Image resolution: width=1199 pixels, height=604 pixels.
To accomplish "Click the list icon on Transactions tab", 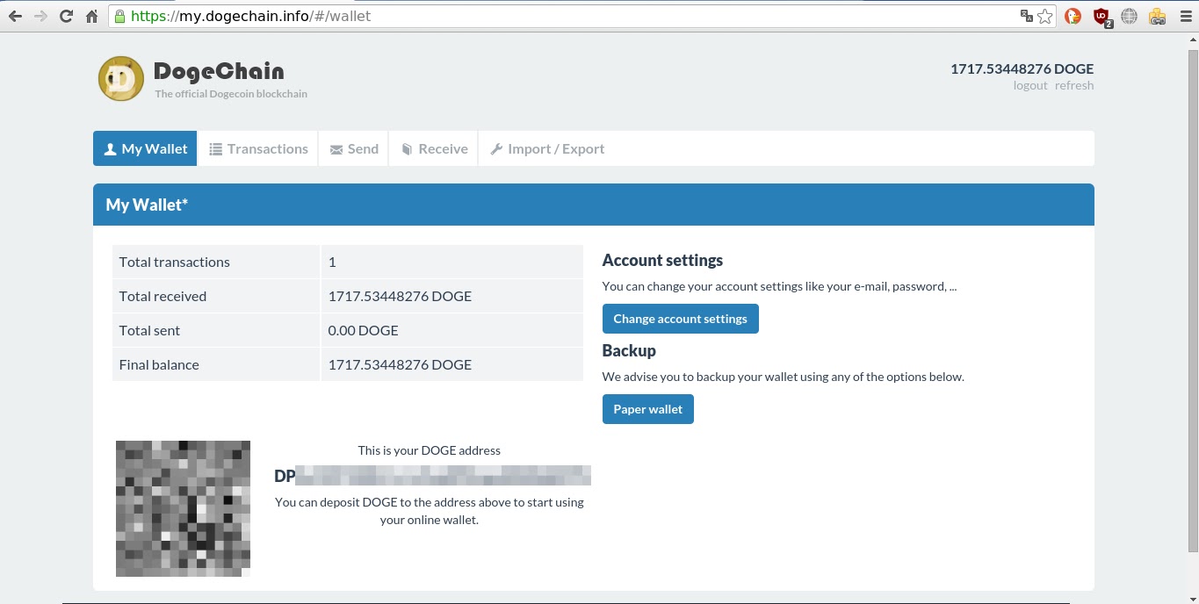I will tap(215, 149).
